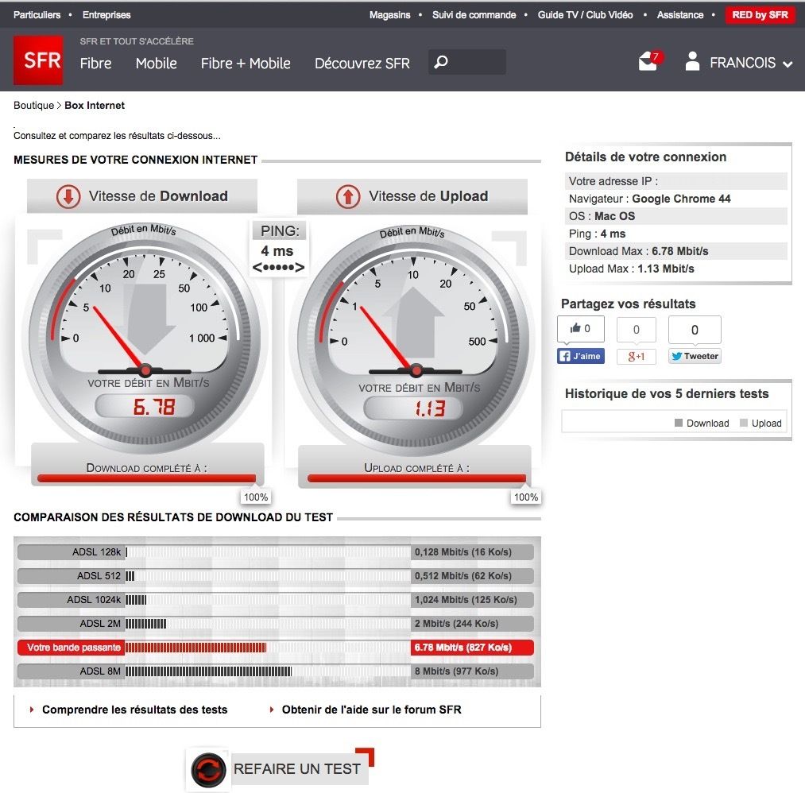Click the ADSL 128k comparison row

276,552
